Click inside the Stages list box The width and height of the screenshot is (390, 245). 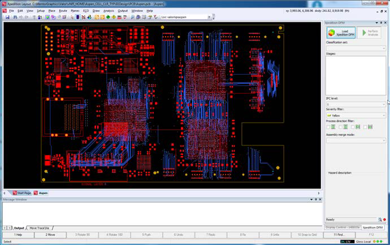coord(356,75)
